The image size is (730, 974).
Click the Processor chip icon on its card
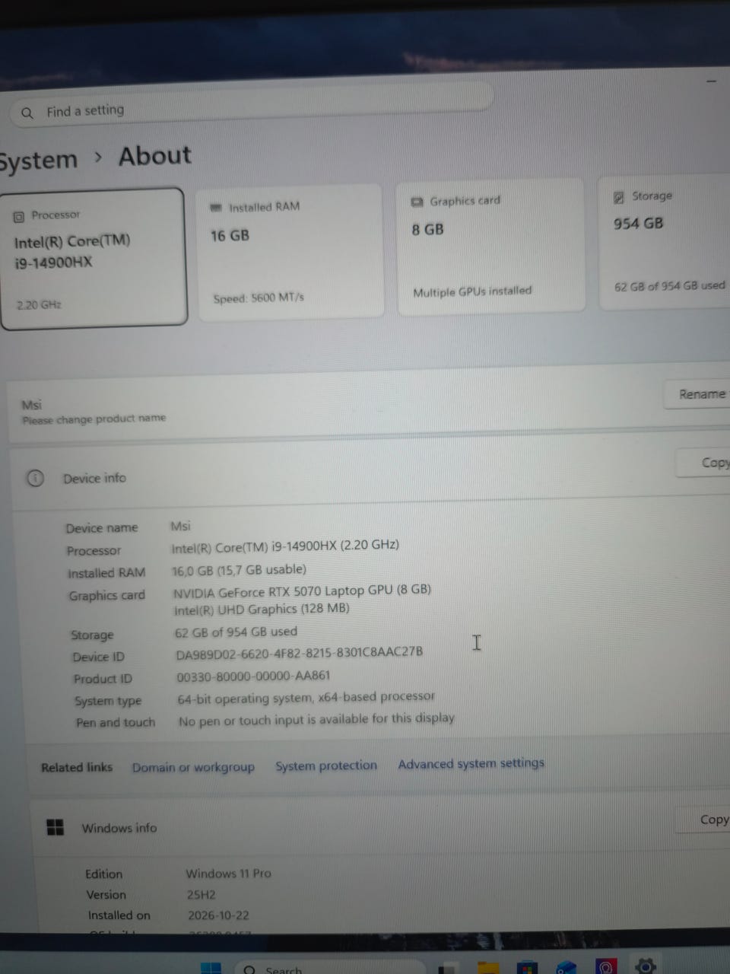(x=19, y=217)
